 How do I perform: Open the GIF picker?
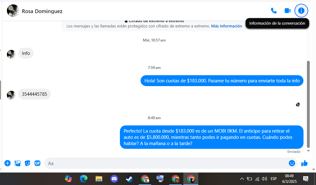[x=37, y=163]
